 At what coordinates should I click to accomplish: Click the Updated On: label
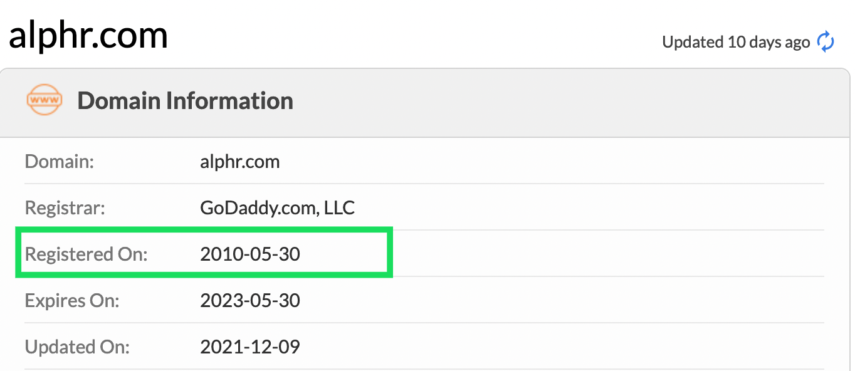[x=77, y=347]
